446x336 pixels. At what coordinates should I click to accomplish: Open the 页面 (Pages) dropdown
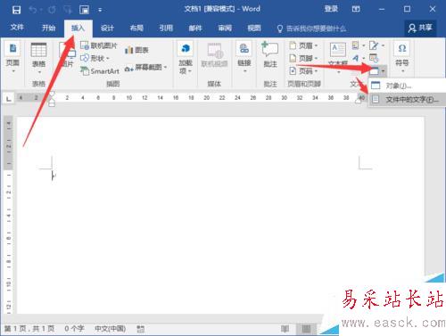12,58
